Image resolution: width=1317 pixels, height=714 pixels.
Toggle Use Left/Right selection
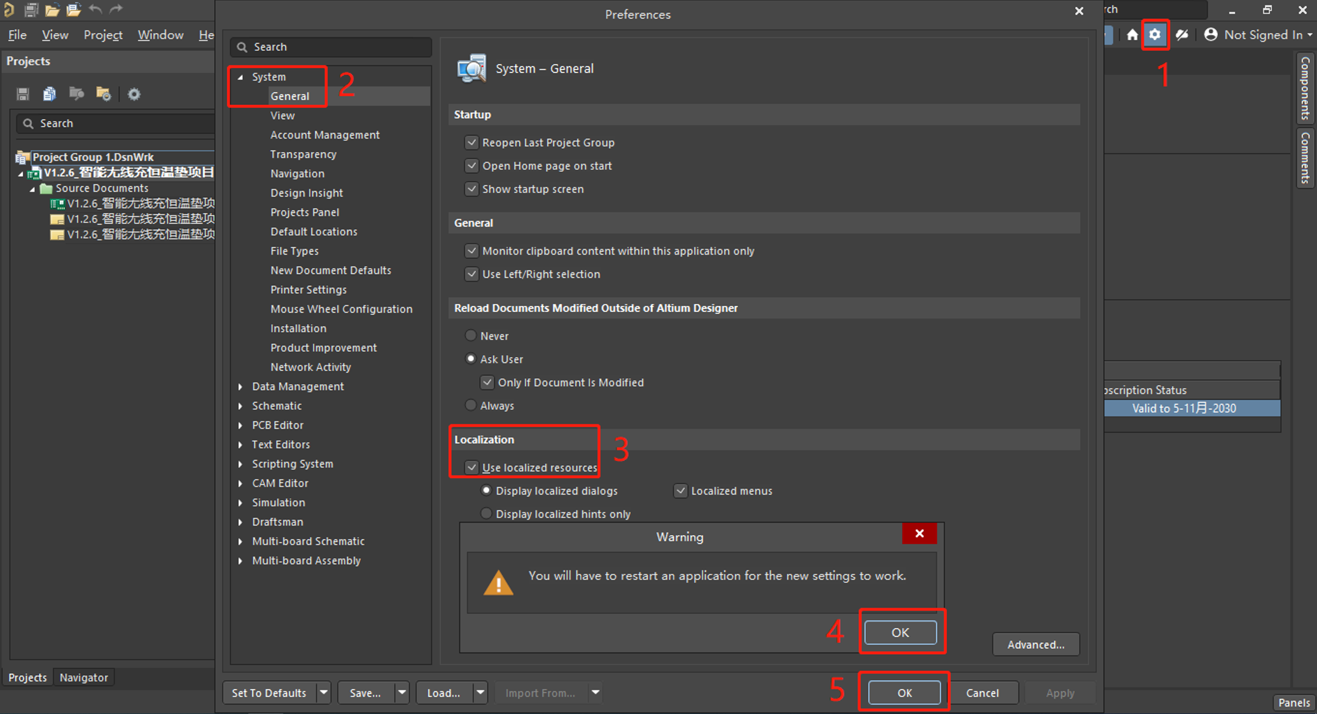pyautogui.click(x=471, y=274)
